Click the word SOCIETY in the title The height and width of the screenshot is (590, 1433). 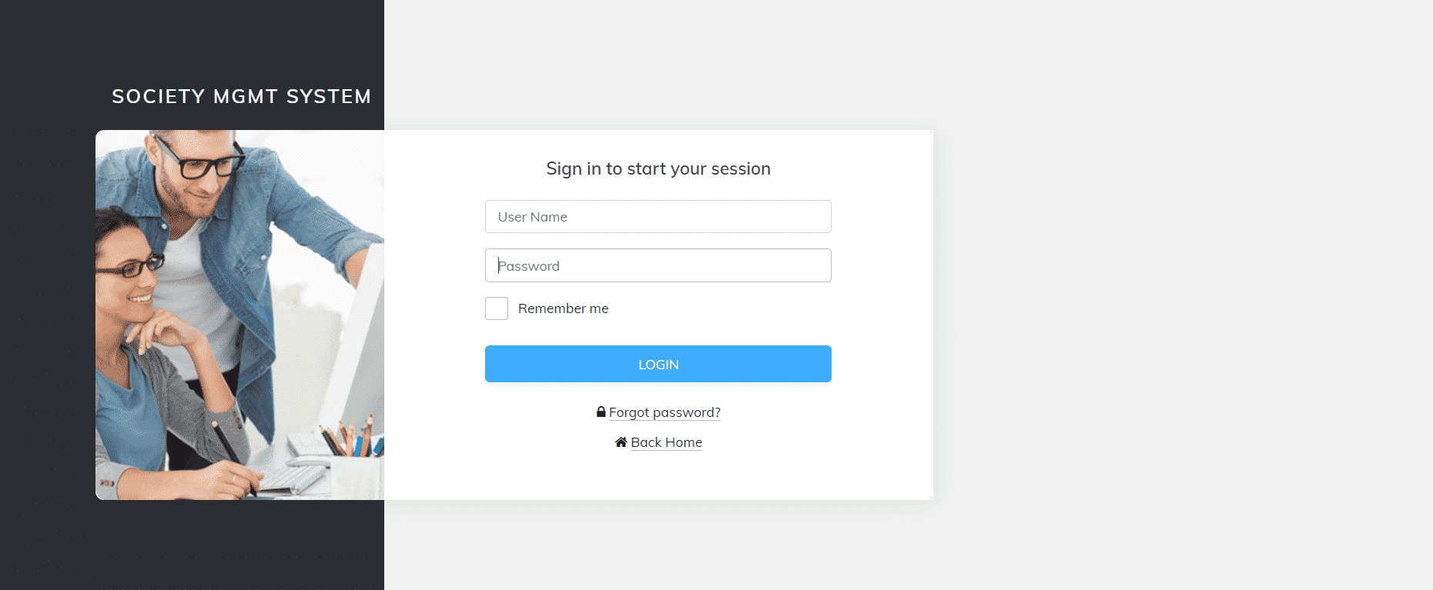tap(159, 97)
